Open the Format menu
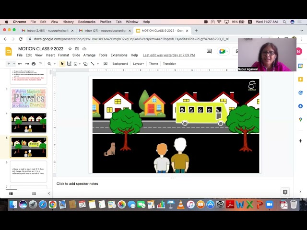The height and width of the screenshot is (230, 307). pos(63,55)
